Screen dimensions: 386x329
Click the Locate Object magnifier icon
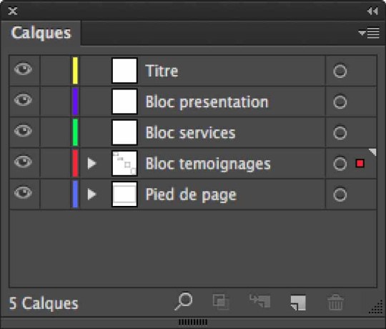pos(184,301)
